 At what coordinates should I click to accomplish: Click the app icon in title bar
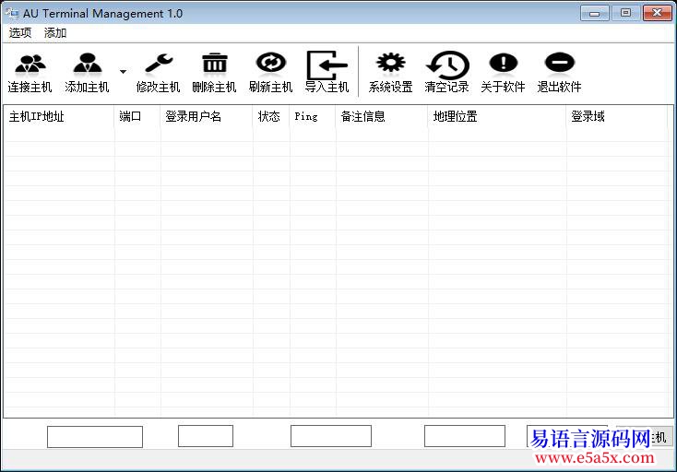(12, 14)
